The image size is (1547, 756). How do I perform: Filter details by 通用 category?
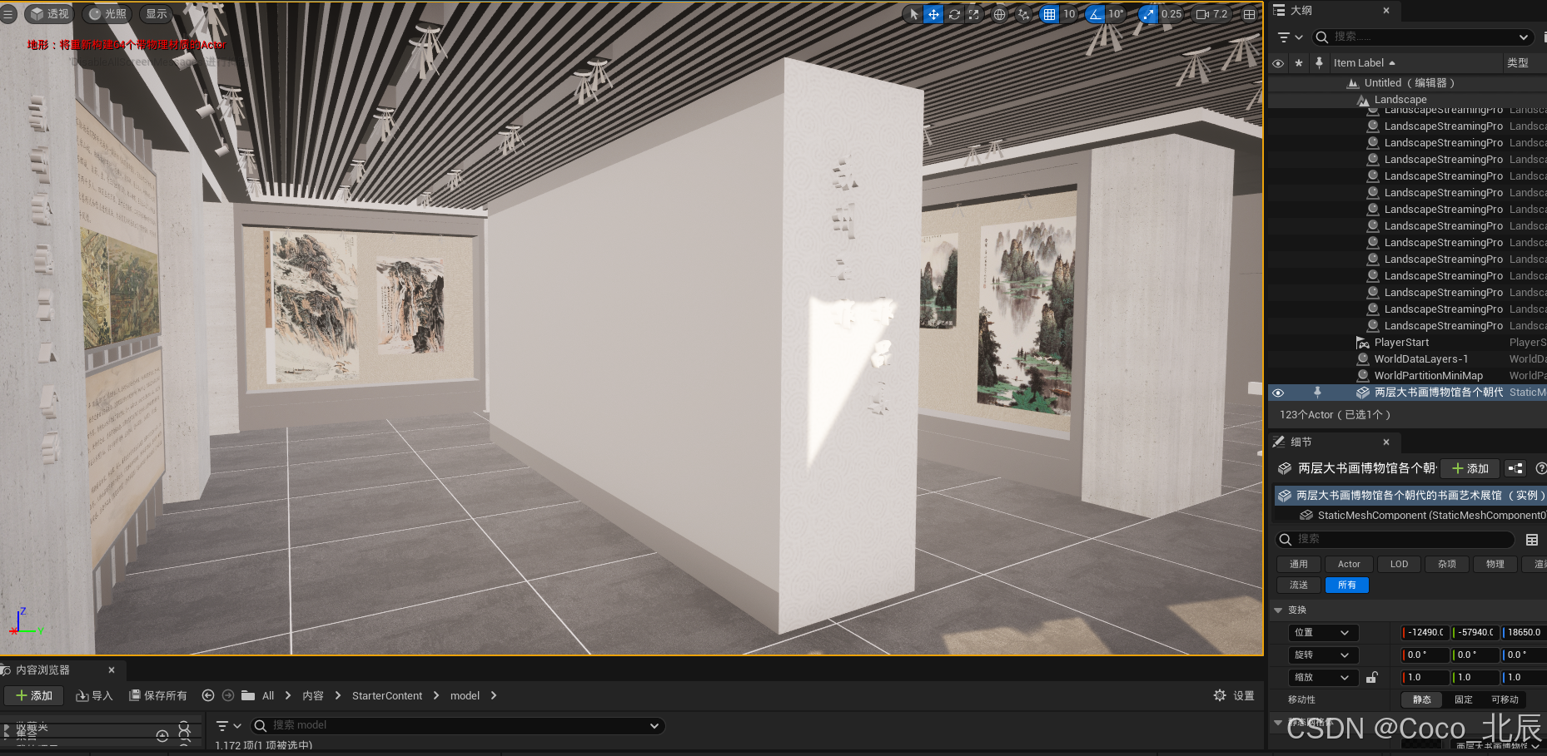pyautogui.click(x=1299, y=564)
